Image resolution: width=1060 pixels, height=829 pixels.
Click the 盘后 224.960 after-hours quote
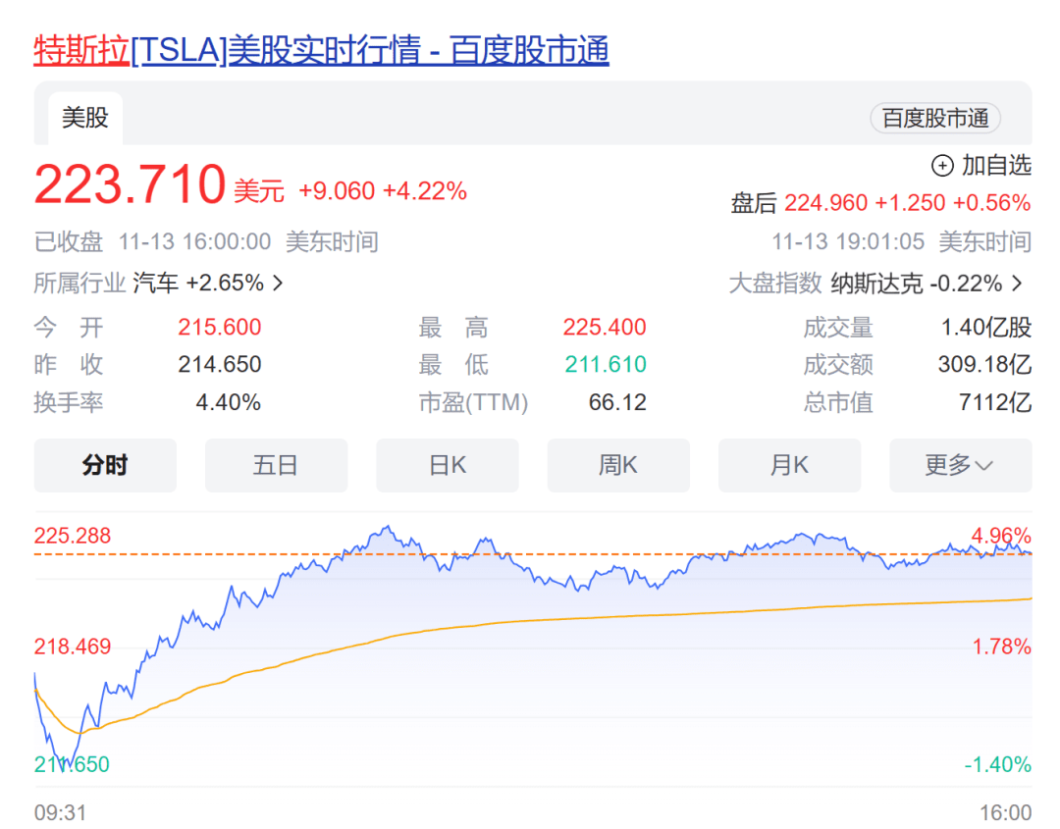pos(880,203)
